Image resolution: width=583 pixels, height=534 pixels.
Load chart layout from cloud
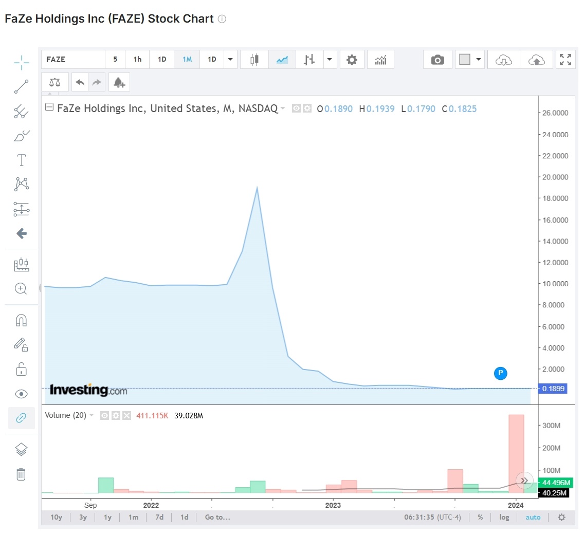(x=503, y=60)
